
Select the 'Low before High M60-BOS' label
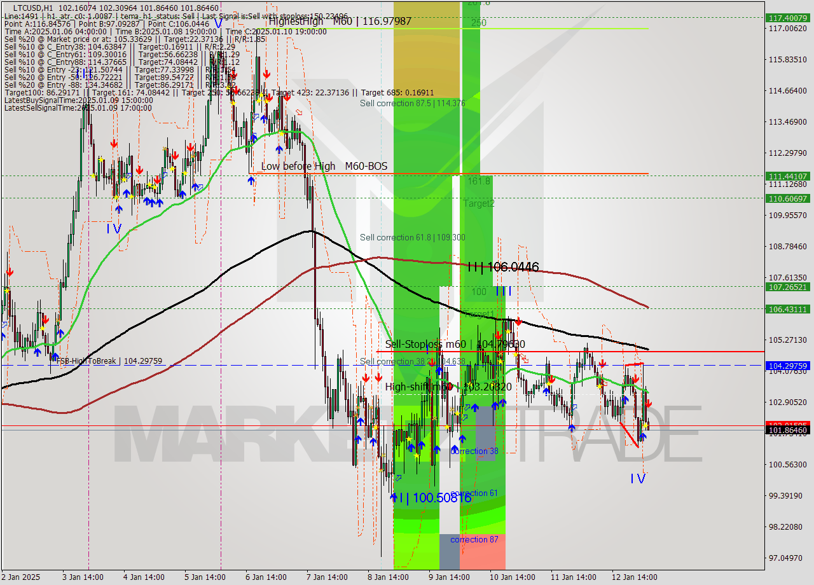pos(324,166)
